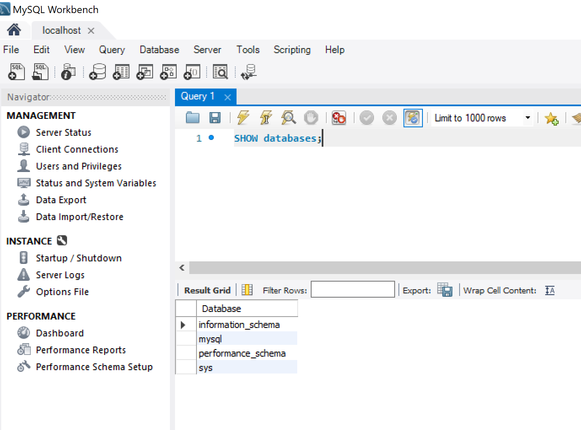Viewport: 581px width, 430px height.
Task: Open the View menu
Action: tap(75, 50)
